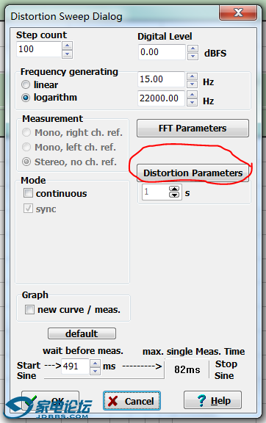The width and height of the screenshot is (266, 423).
Task: Click Cancel with red X icon
Action: point(132,401)
